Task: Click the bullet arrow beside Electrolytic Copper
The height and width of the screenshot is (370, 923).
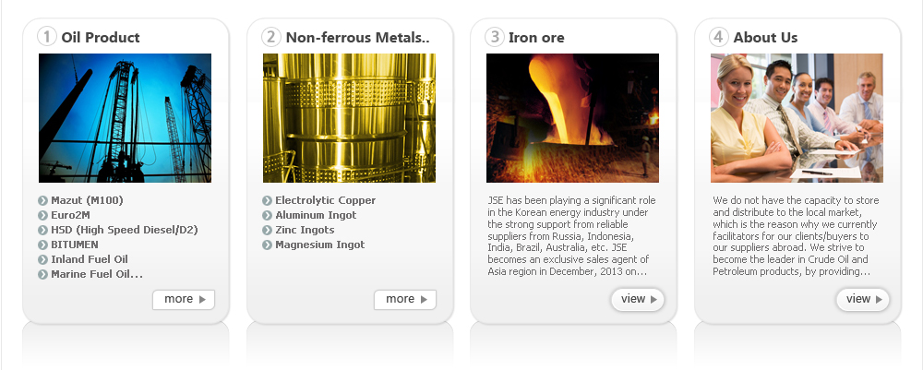Action: tap(268, 200)
